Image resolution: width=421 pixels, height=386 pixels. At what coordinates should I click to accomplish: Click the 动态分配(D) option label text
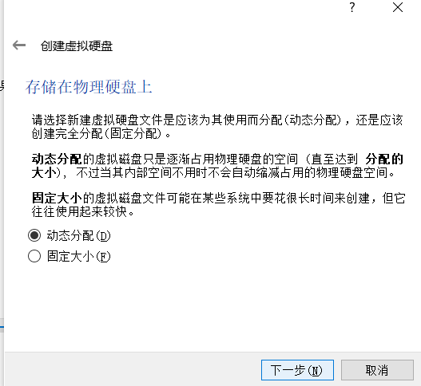point(78,235)
